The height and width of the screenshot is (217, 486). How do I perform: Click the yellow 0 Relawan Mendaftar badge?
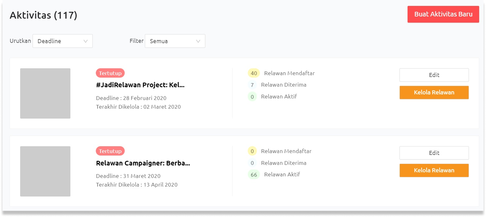pos(252,151)
